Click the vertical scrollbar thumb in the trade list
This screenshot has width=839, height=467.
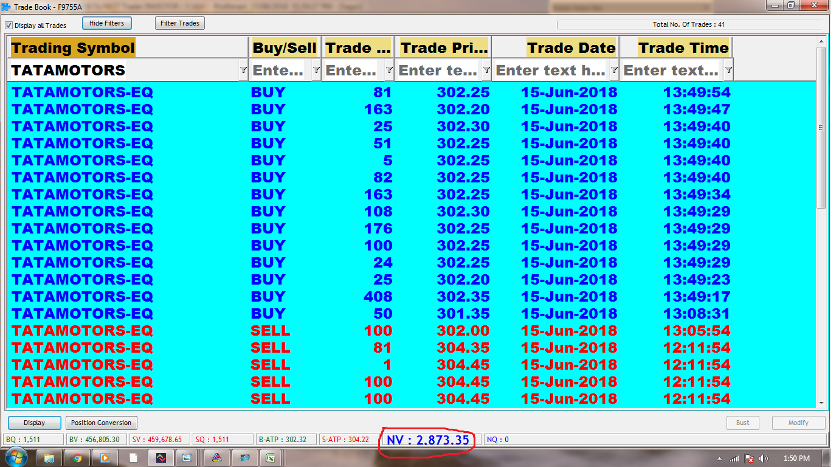tap(821, 128)
